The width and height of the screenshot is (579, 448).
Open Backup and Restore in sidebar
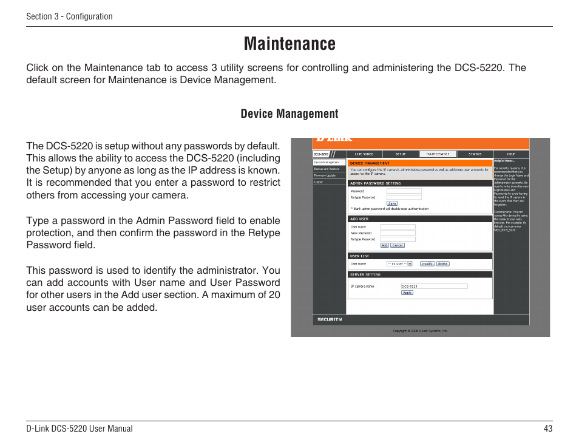(x=329, y=169)
